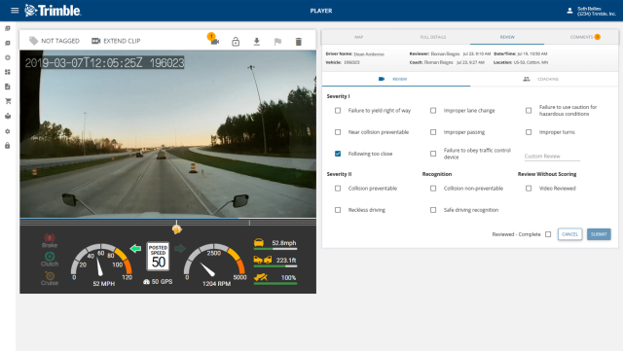Screen dimensions: 623x351
Task: Click the blue marker on video timeline
Action: point(249,223)
